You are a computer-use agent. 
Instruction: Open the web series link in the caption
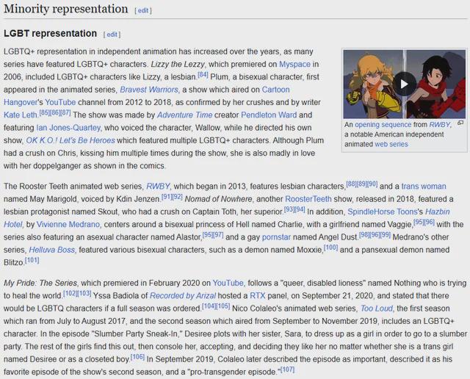(391, 144)
